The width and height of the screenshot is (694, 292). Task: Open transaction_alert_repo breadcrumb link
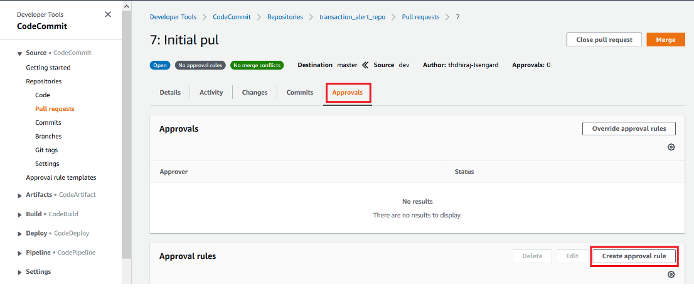coord(352,17)
